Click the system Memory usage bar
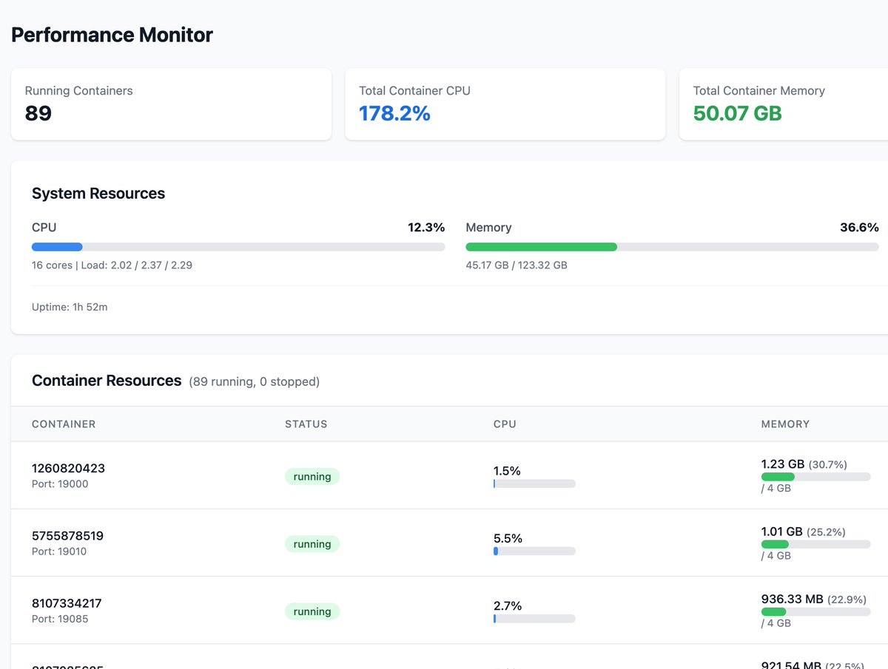Image resolution: width=888 pixels, height=669 pixels. point(672,247)
